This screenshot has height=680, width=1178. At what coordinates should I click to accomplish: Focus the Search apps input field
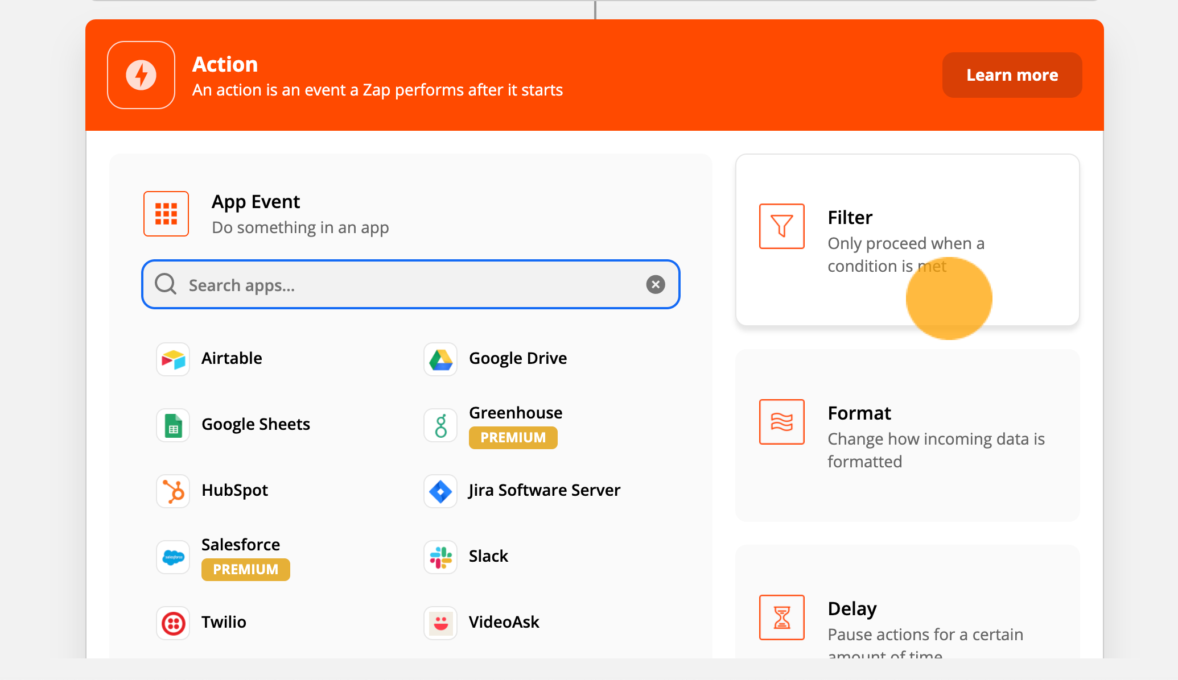click(411, 284)
